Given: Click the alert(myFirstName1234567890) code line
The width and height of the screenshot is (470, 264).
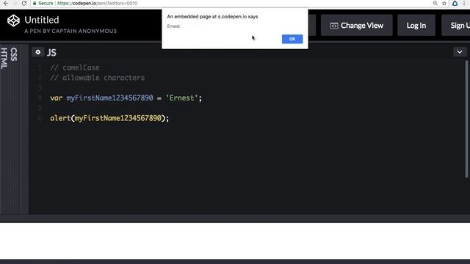Looking at the screenshot, I should pyautogui.click(x=109, y=118).
